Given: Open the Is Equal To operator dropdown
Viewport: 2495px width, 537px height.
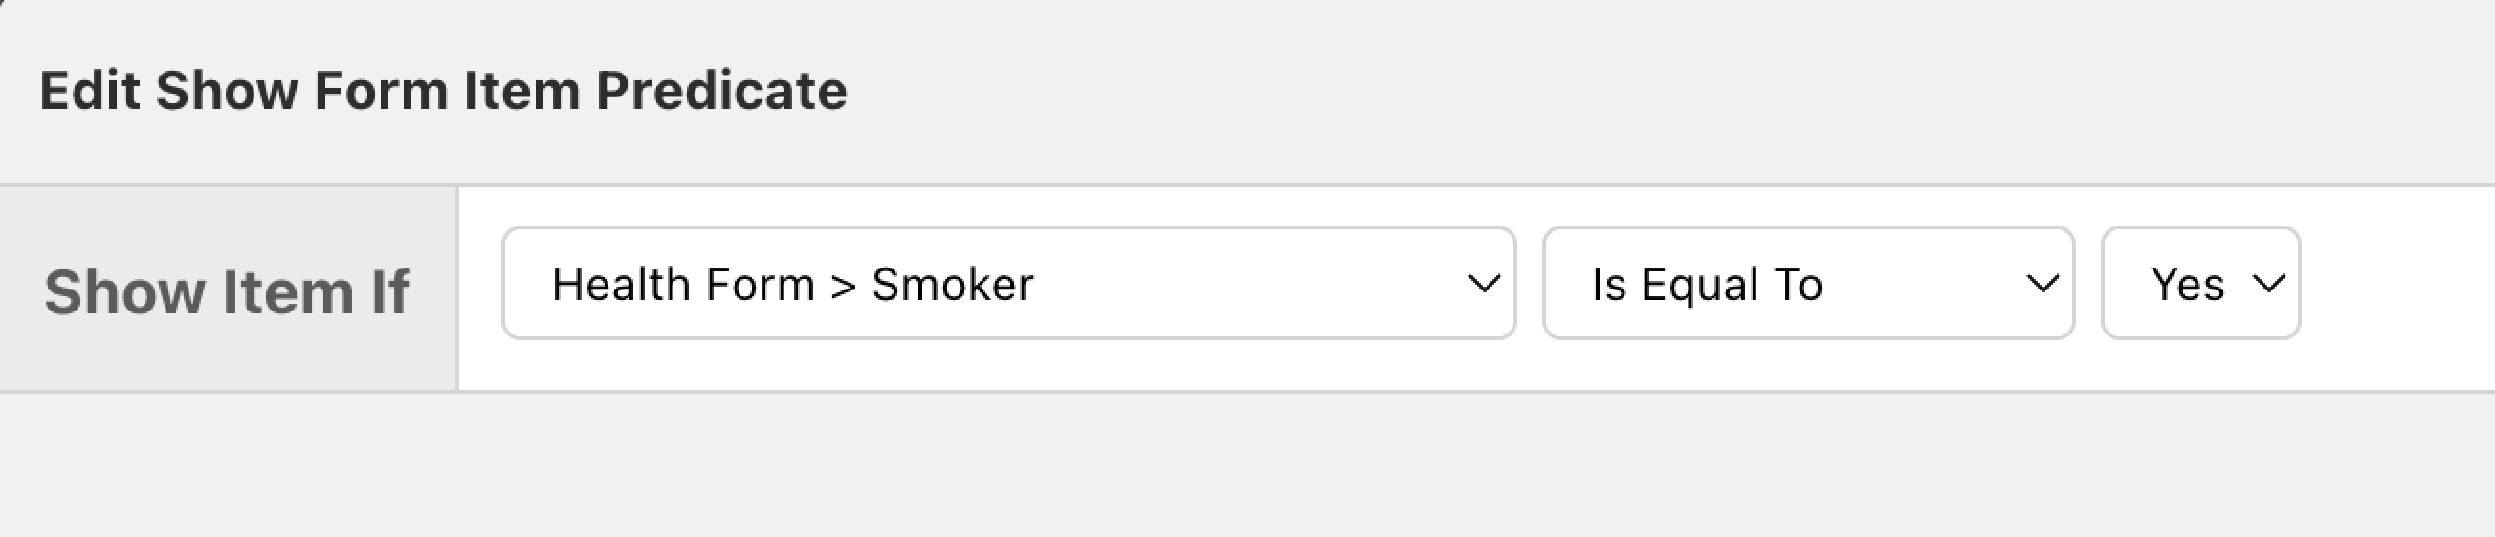Looking at the screenshot, I should point(1807,284).
